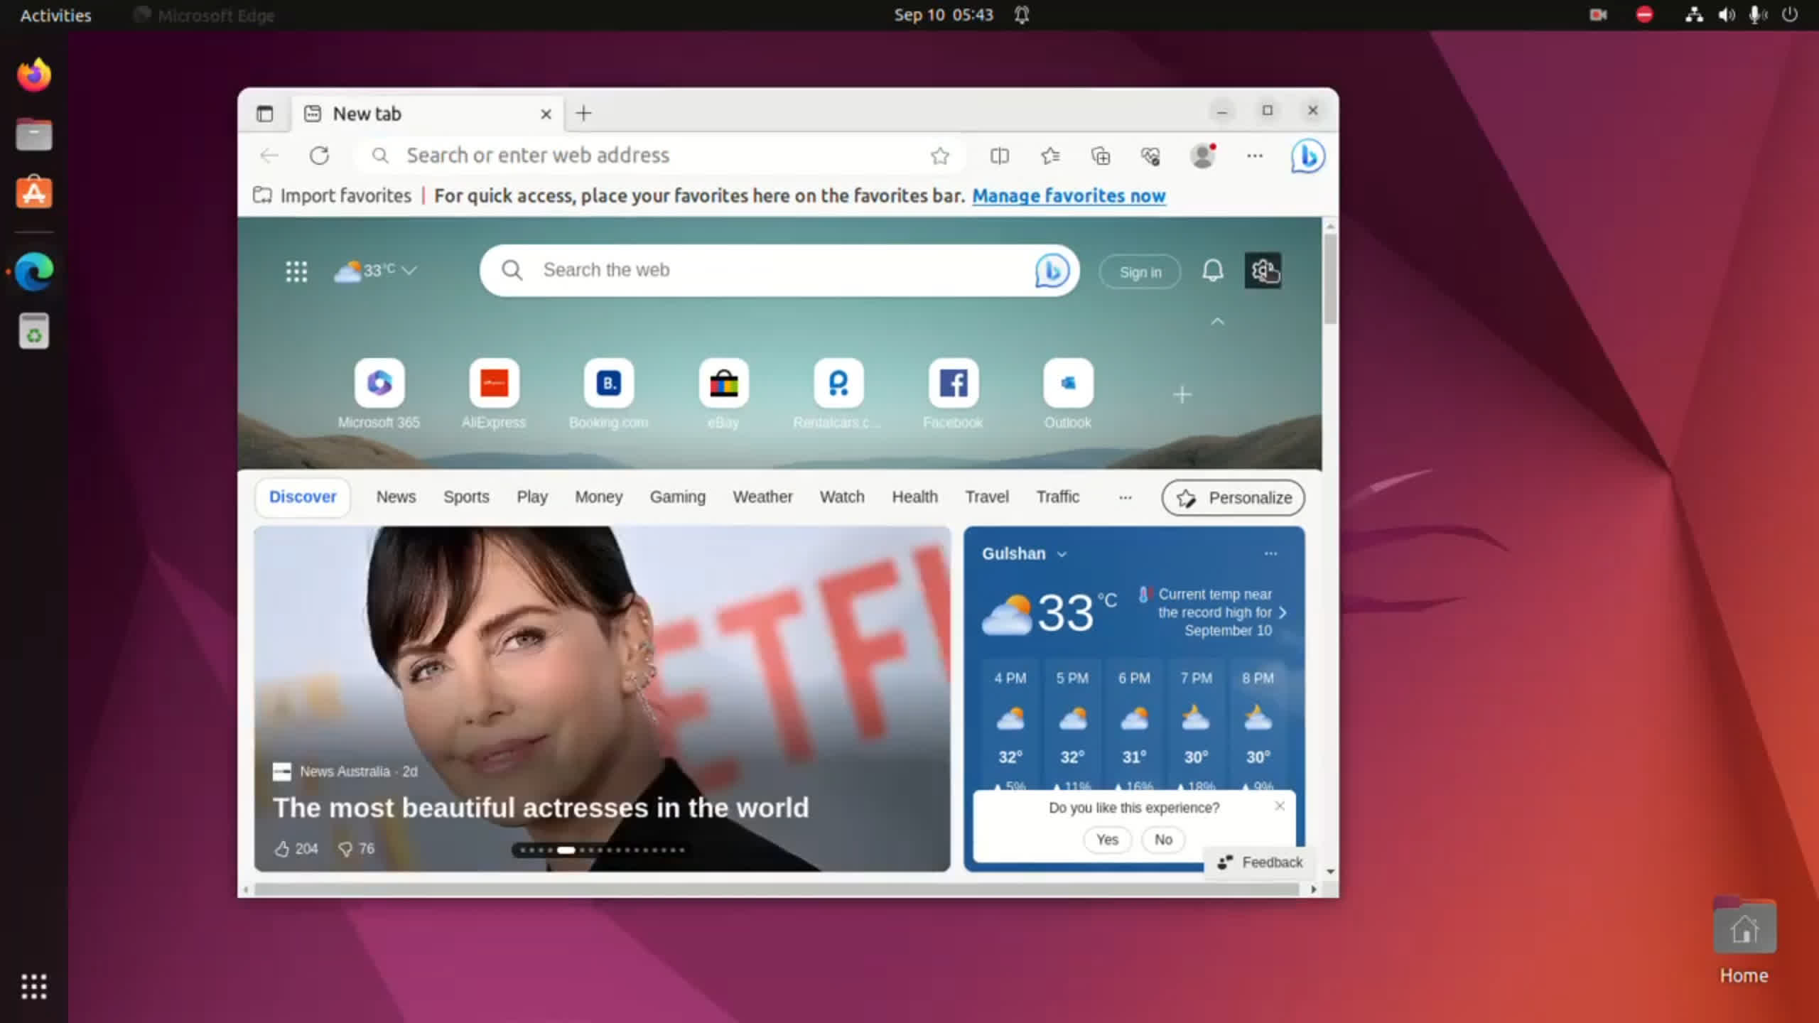Collapse quick links with up chevron

1217,322
